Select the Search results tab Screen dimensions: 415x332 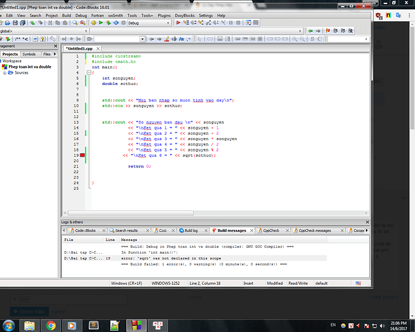[127, 230]
